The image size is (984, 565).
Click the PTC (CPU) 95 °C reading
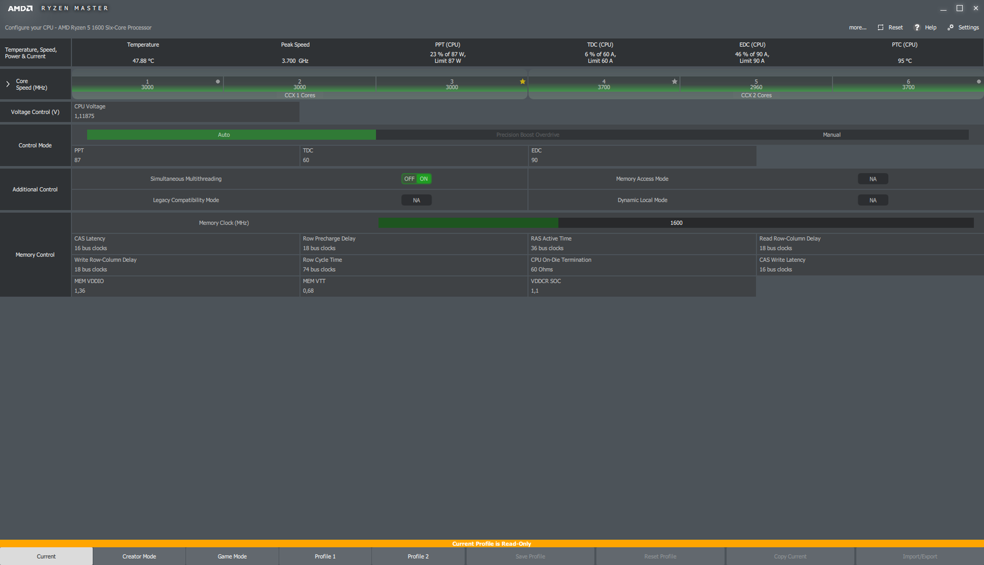905,61
